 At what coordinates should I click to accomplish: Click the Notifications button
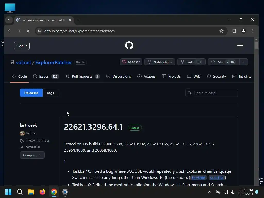click(159, 62)
